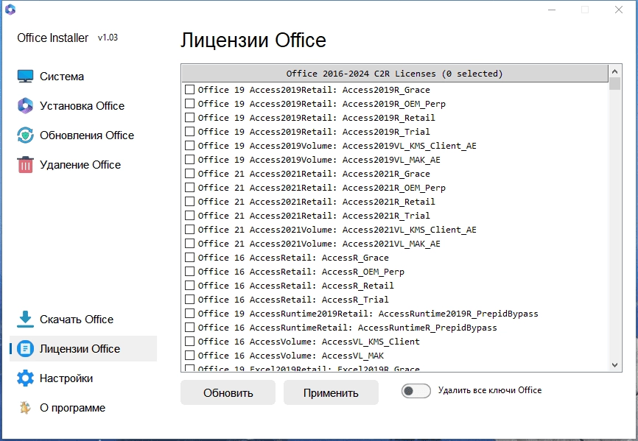Screen dimensions: 638x441
Task: Check AccessVL_KMS_Client checkbox
Action: (x=189, y=341)
